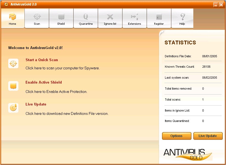Viewport: 226px width, 165px height.
Task: Click the Start a Quick Scan link
Action: pos(42,60)
